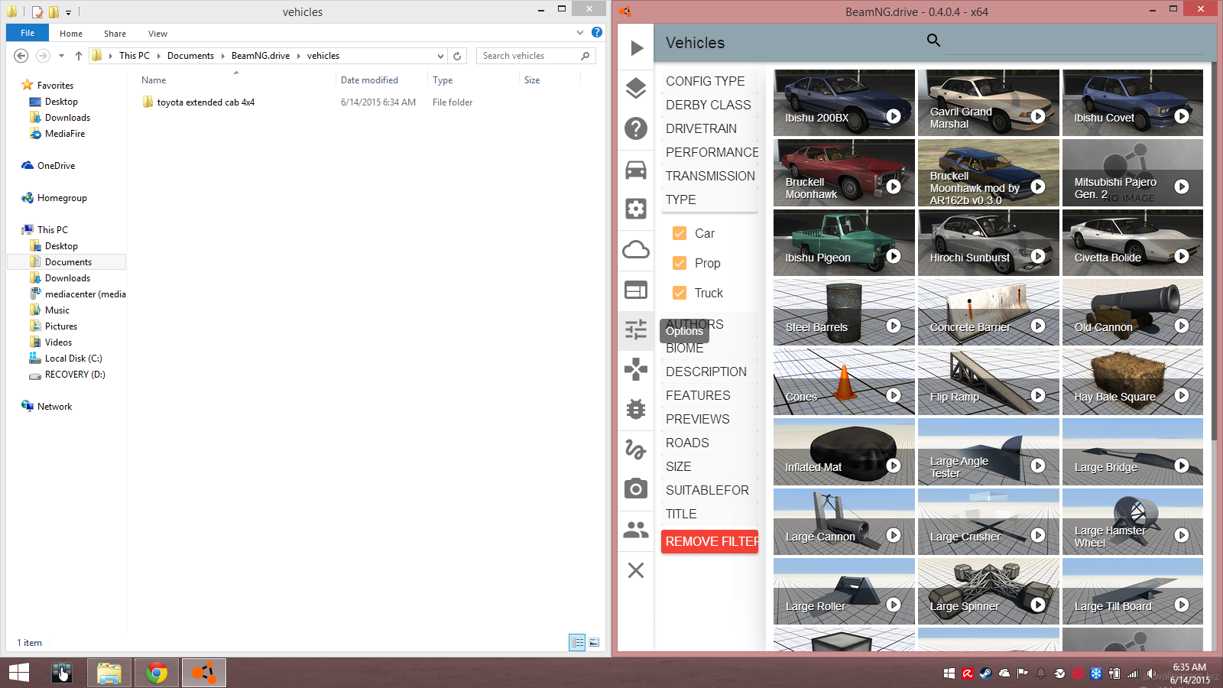1223x688 pixels.
Task: Click Explorer Back navigation arrow
Action: pyautogui.click(x=21, y=56)
